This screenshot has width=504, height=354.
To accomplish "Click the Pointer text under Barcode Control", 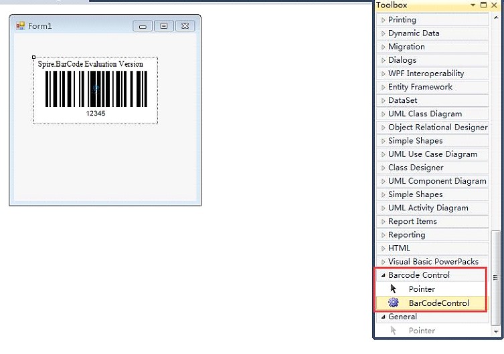I will point(422,289).
